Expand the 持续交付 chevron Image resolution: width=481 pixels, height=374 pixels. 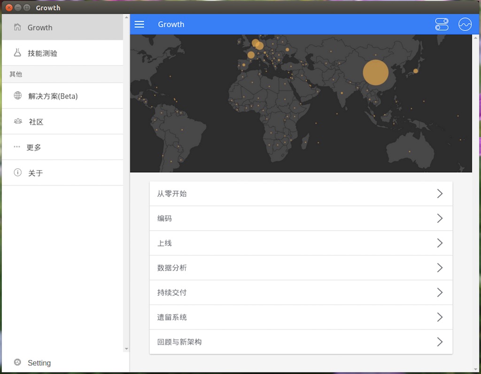coord(440,292)
